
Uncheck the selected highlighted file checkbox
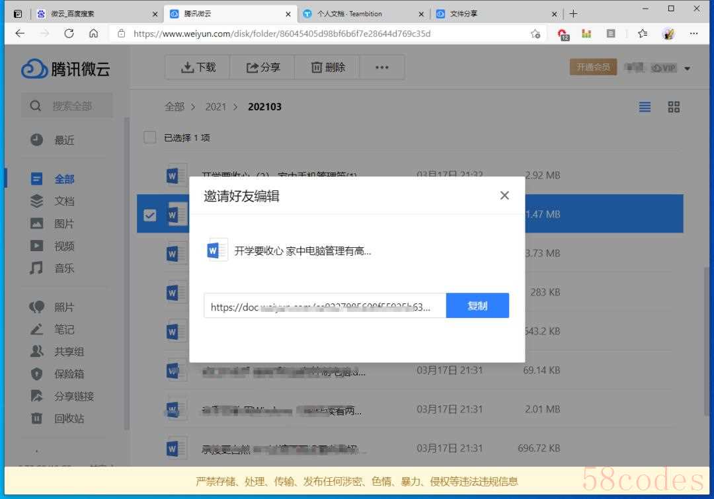tap(150, 215)
